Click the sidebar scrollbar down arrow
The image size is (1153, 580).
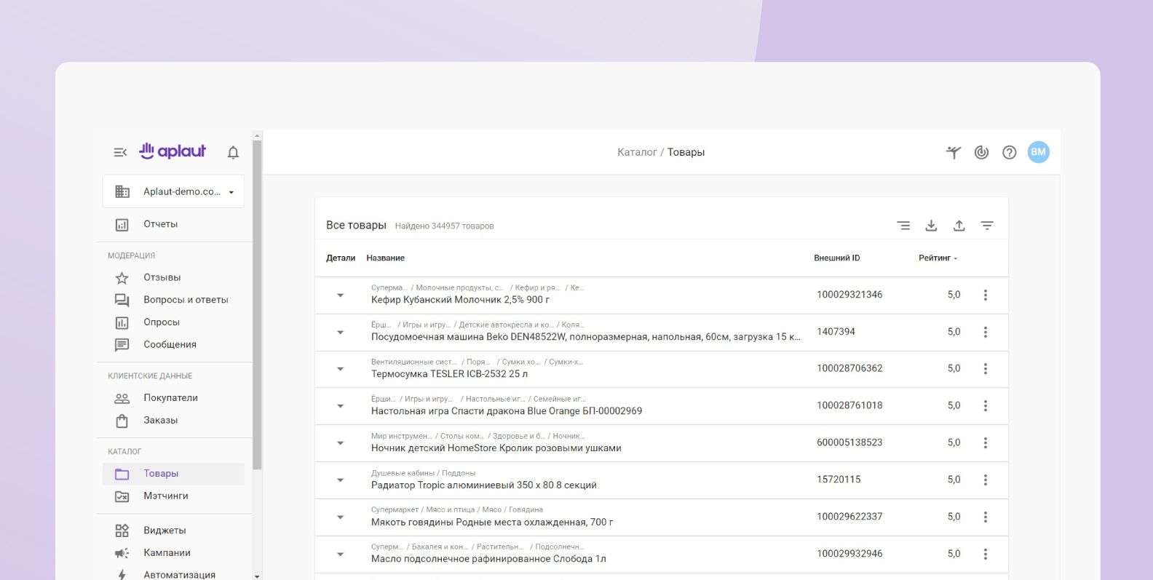coord(257,576)
